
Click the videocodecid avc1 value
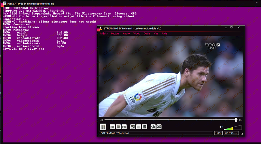coord(60,41)
